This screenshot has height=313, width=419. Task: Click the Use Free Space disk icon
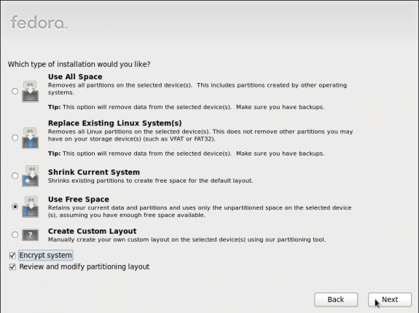pos(30,207)
